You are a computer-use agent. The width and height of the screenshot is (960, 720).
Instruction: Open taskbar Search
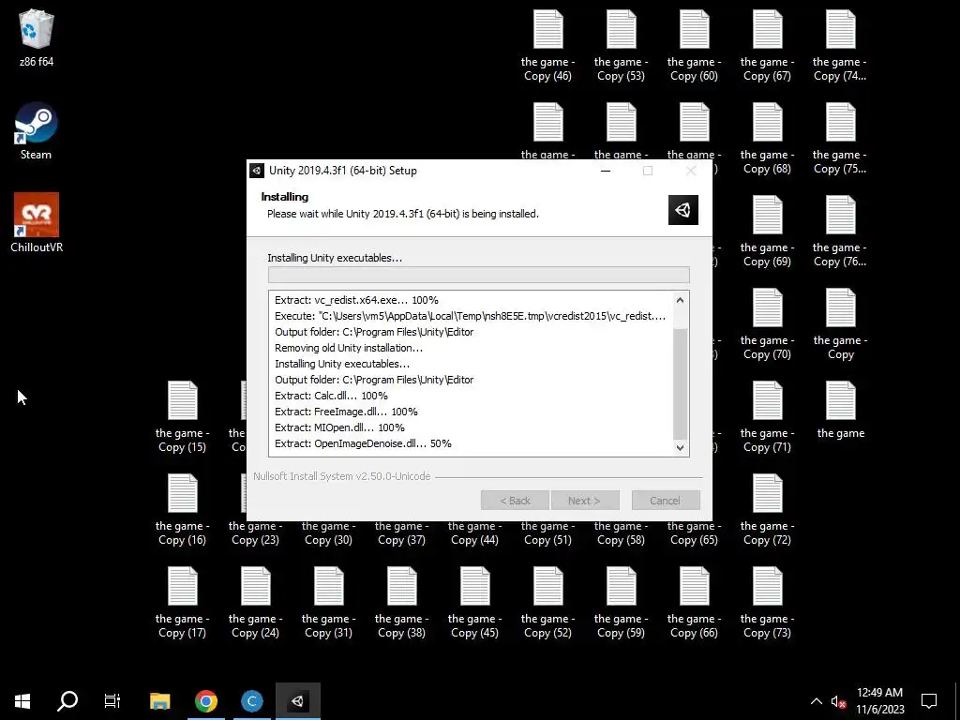pyautogui.click(x=67, y=701)
